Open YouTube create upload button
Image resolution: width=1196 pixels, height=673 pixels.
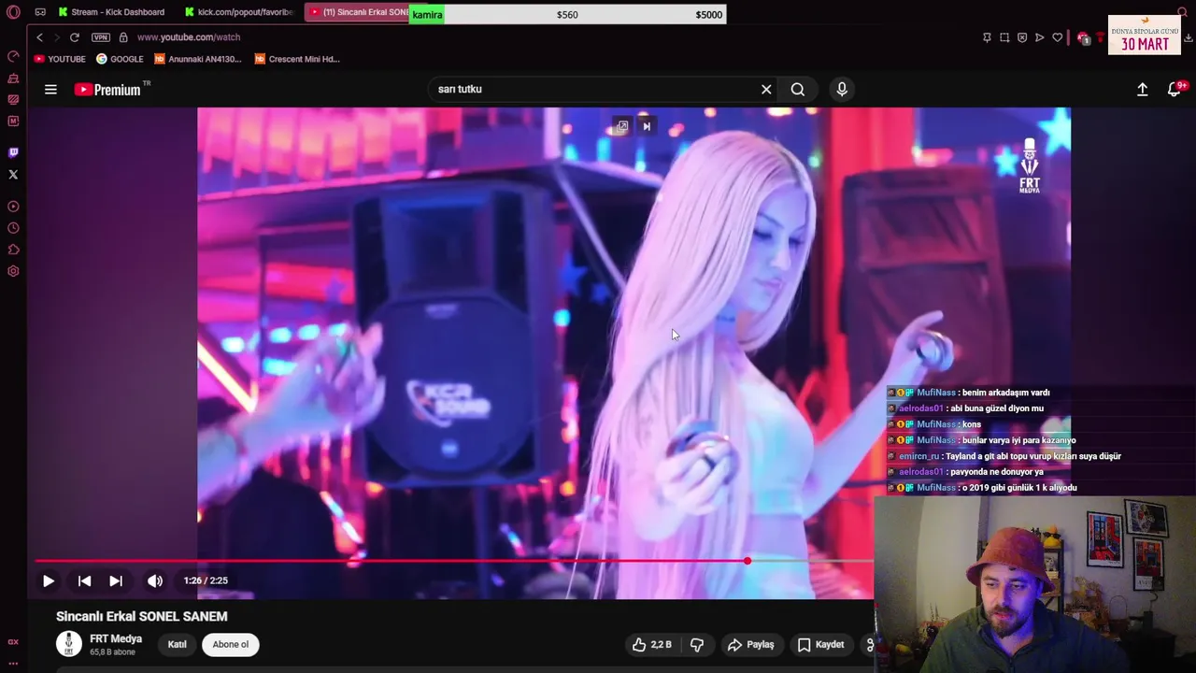(x=1142, y=89)
